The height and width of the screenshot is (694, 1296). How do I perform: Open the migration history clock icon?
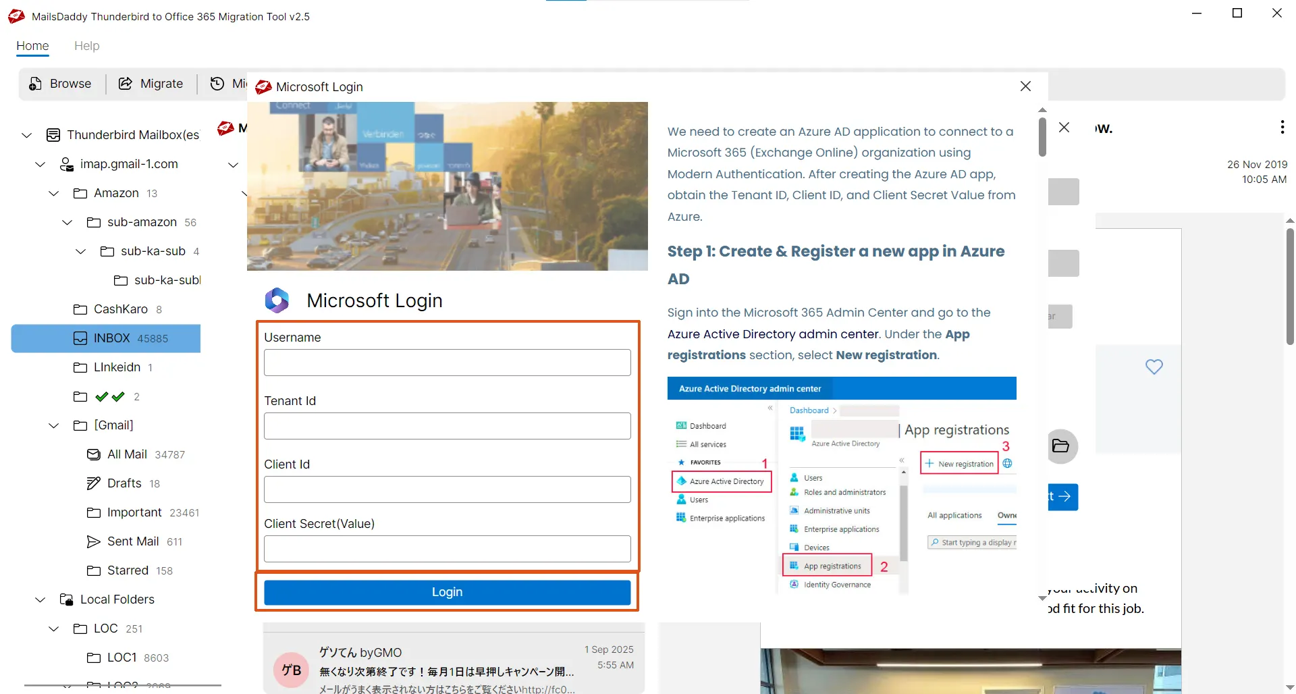217,83
